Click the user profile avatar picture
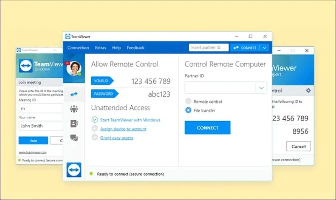Viewport: 336px width, 200px height. coord(74,68)
